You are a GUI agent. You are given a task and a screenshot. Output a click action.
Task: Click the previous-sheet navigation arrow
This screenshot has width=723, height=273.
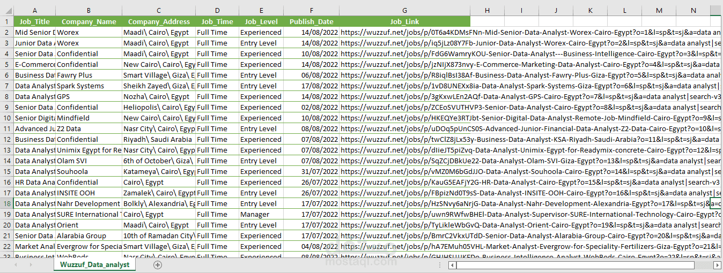click(16, 265)
